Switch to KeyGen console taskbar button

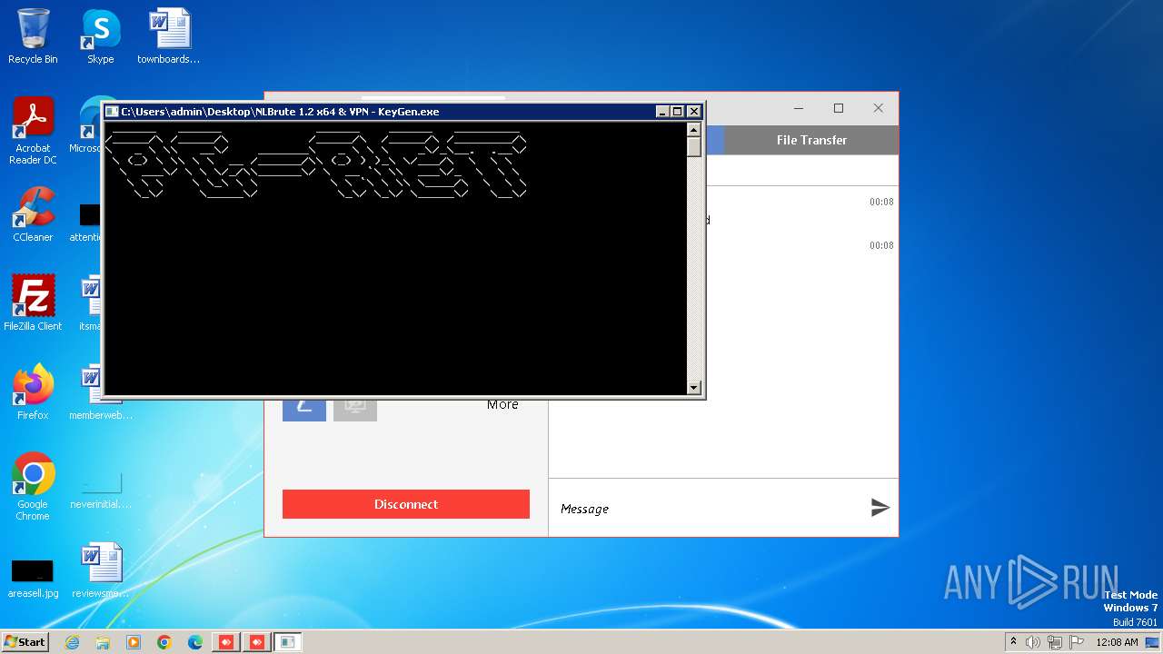pyautogui.click(x=288, y=642)
